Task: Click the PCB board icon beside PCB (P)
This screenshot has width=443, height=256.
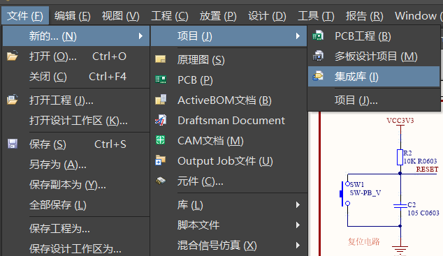Action: point(161,80)
